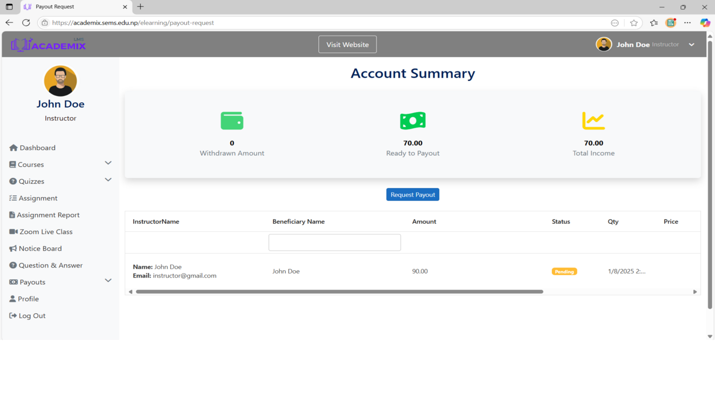The image size is (715, 402).
Task: Click the Visit Website button
Action: coord(347,44)
